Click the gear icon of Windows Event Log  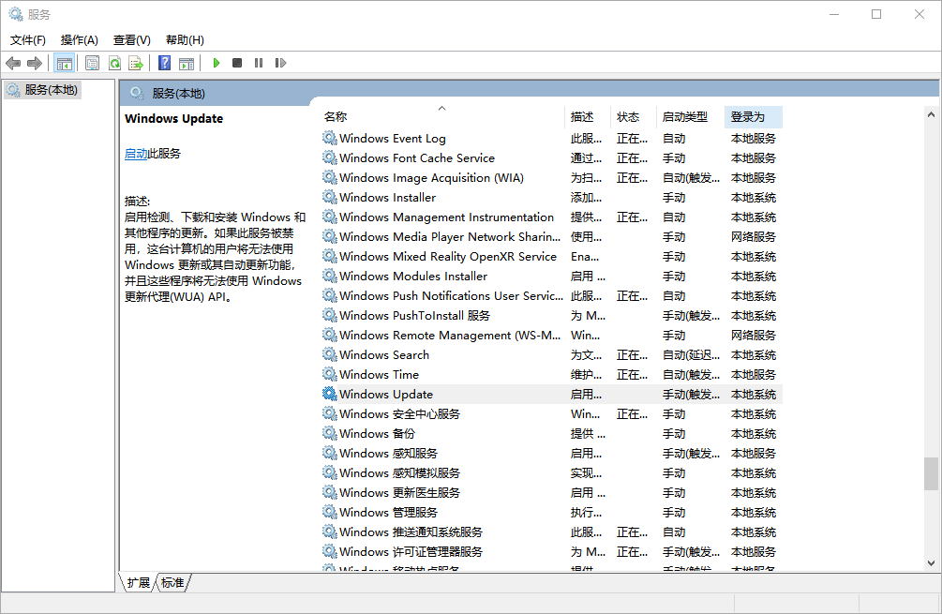coord(329,138)
